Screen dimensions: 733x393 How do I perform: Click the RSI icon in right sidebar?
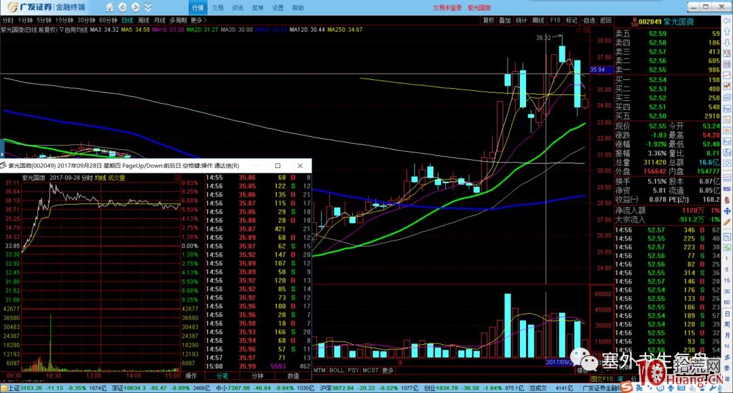(727, 189)
